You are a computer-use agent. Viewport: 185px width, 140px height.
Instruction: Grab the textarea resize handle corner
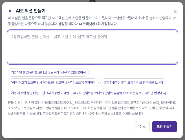click(x=176, y=62)
